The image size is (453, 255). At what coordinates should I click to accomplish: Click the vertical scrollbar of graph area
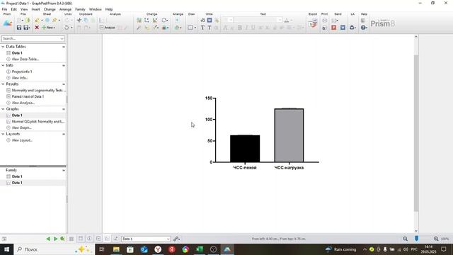pos(416,133)
